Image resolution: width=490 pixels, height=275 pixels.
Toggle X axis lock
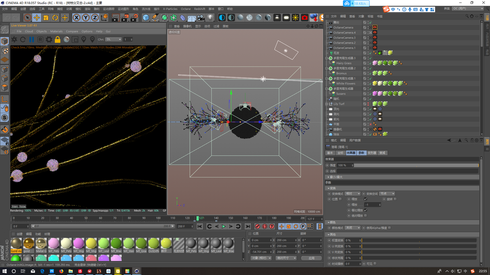click(76, 18)
